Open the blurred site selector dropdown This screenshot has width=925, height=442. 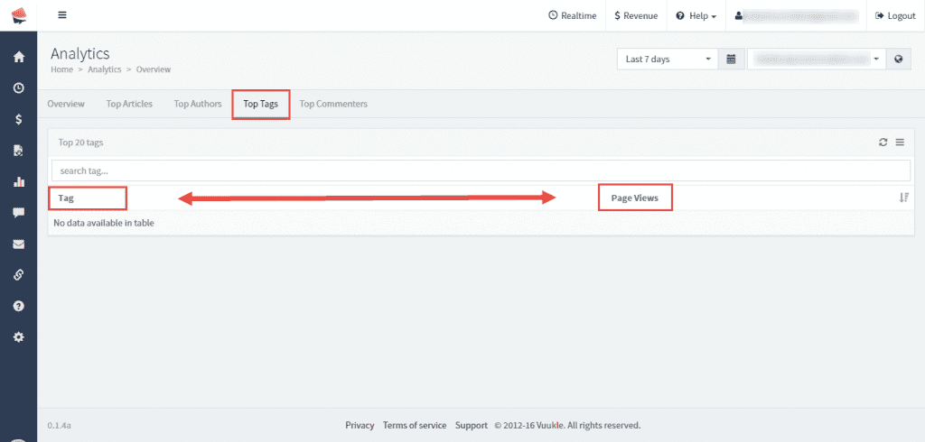(816, 60)
